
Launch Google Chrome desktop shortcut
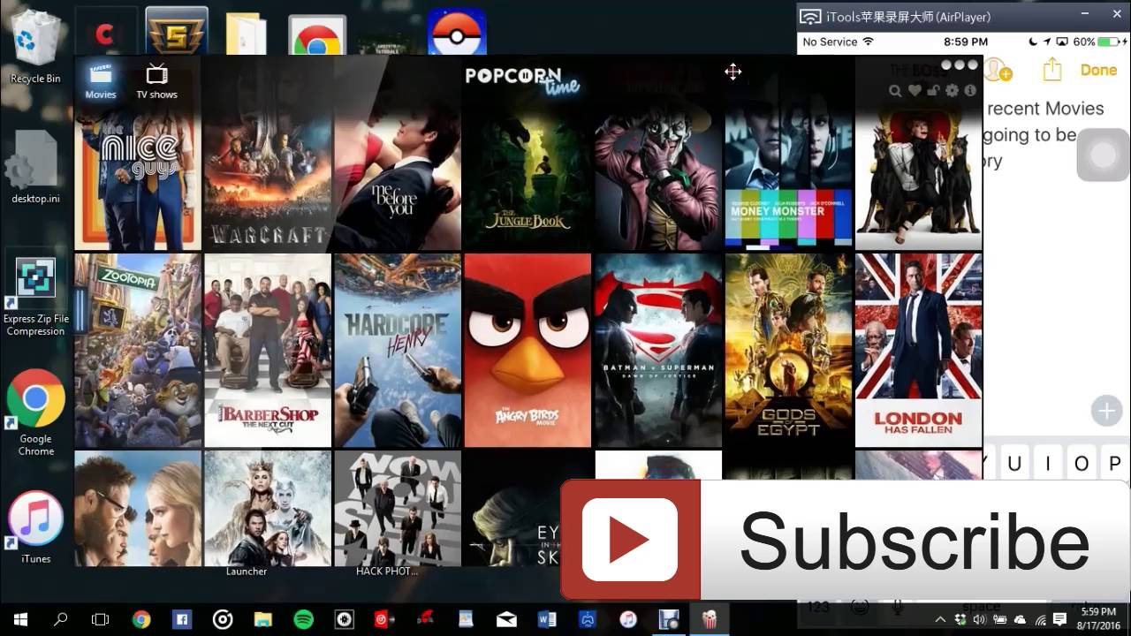[35, 412]
